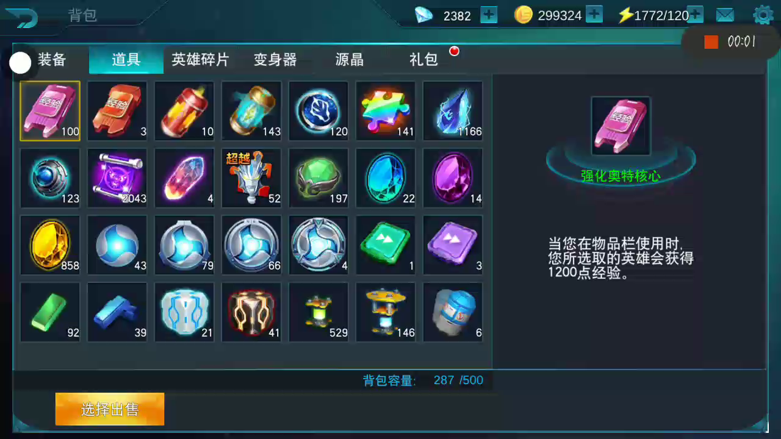This screenshot has height=439, width=781.
Task: Click the selected pink experience card preview
Action: tap(621, 126)
